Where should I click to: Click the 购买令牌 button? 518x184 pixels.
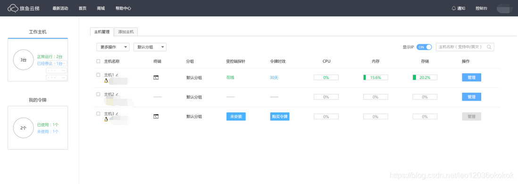pyautogui.click(x=280, y=116)
